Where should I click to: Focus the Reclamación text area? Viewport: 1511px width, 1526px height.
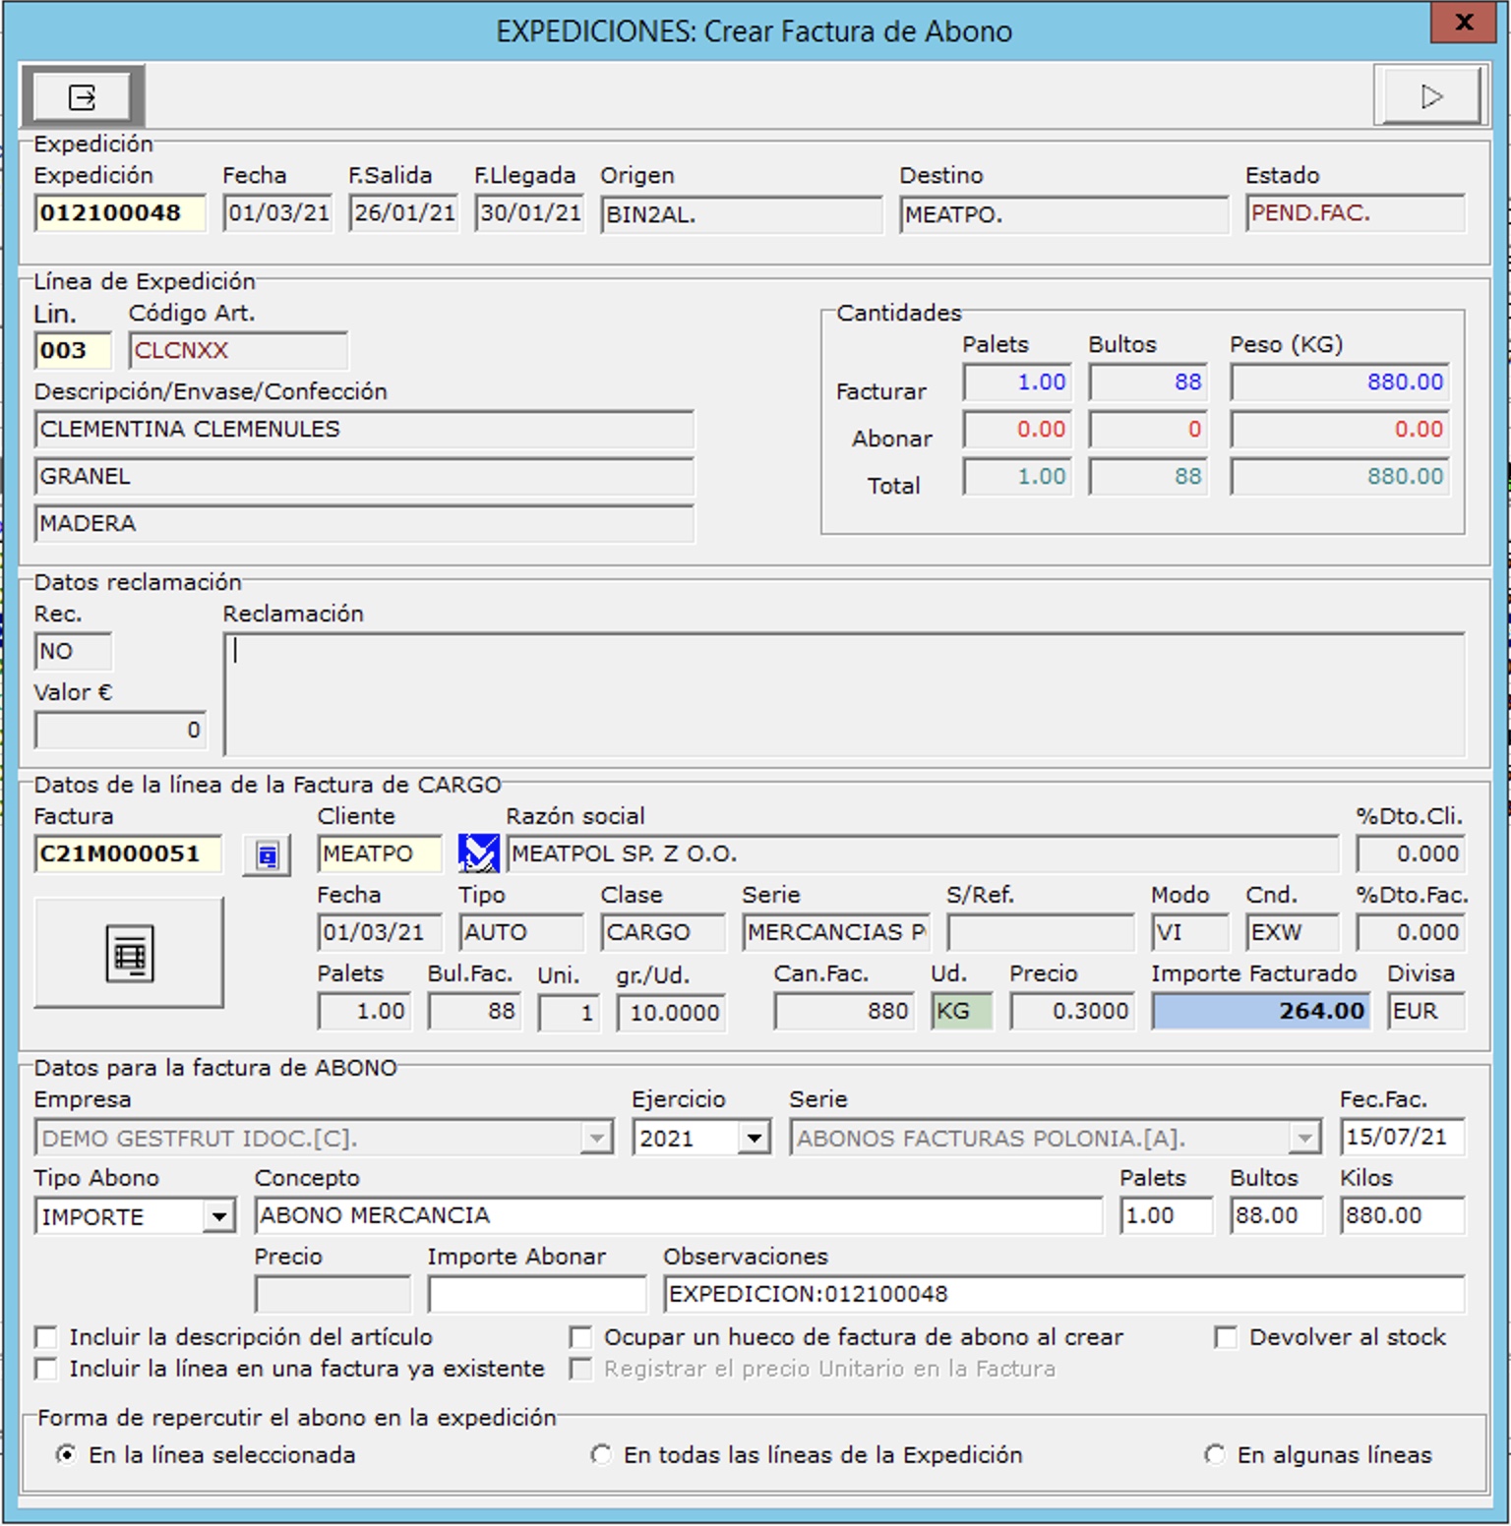point(843,694)
